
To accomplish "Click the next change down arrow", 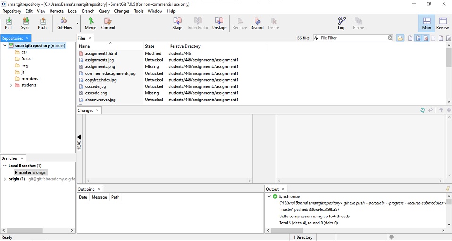I will pos(449,110).
